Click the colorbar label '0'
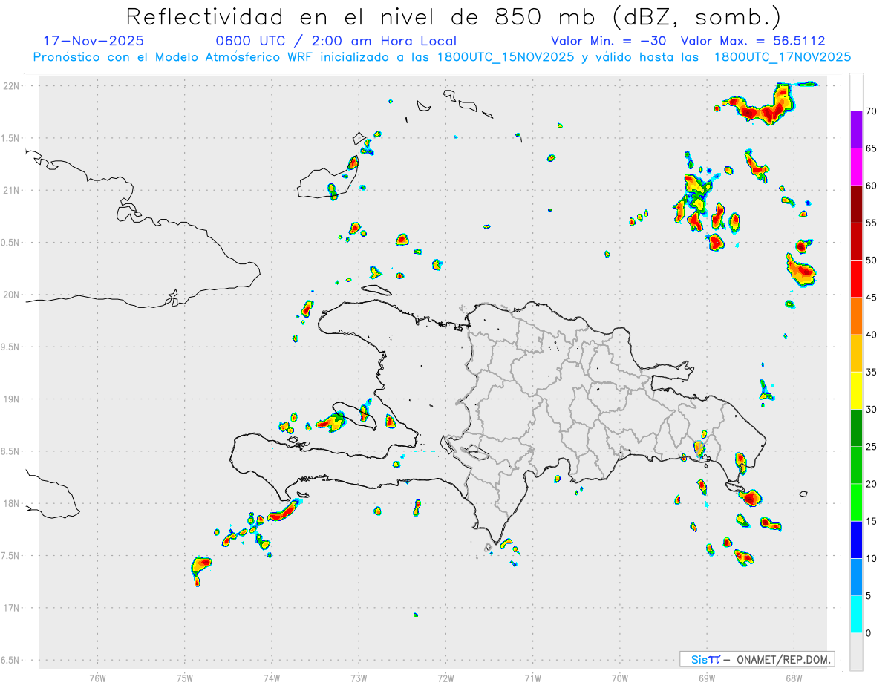The height and width of the screenshot is (688, 891). [869, 633]
